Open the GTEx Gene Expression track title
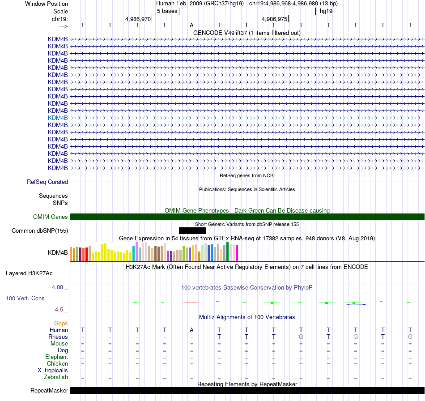425x401 pixels. click(x=247, y=239)
